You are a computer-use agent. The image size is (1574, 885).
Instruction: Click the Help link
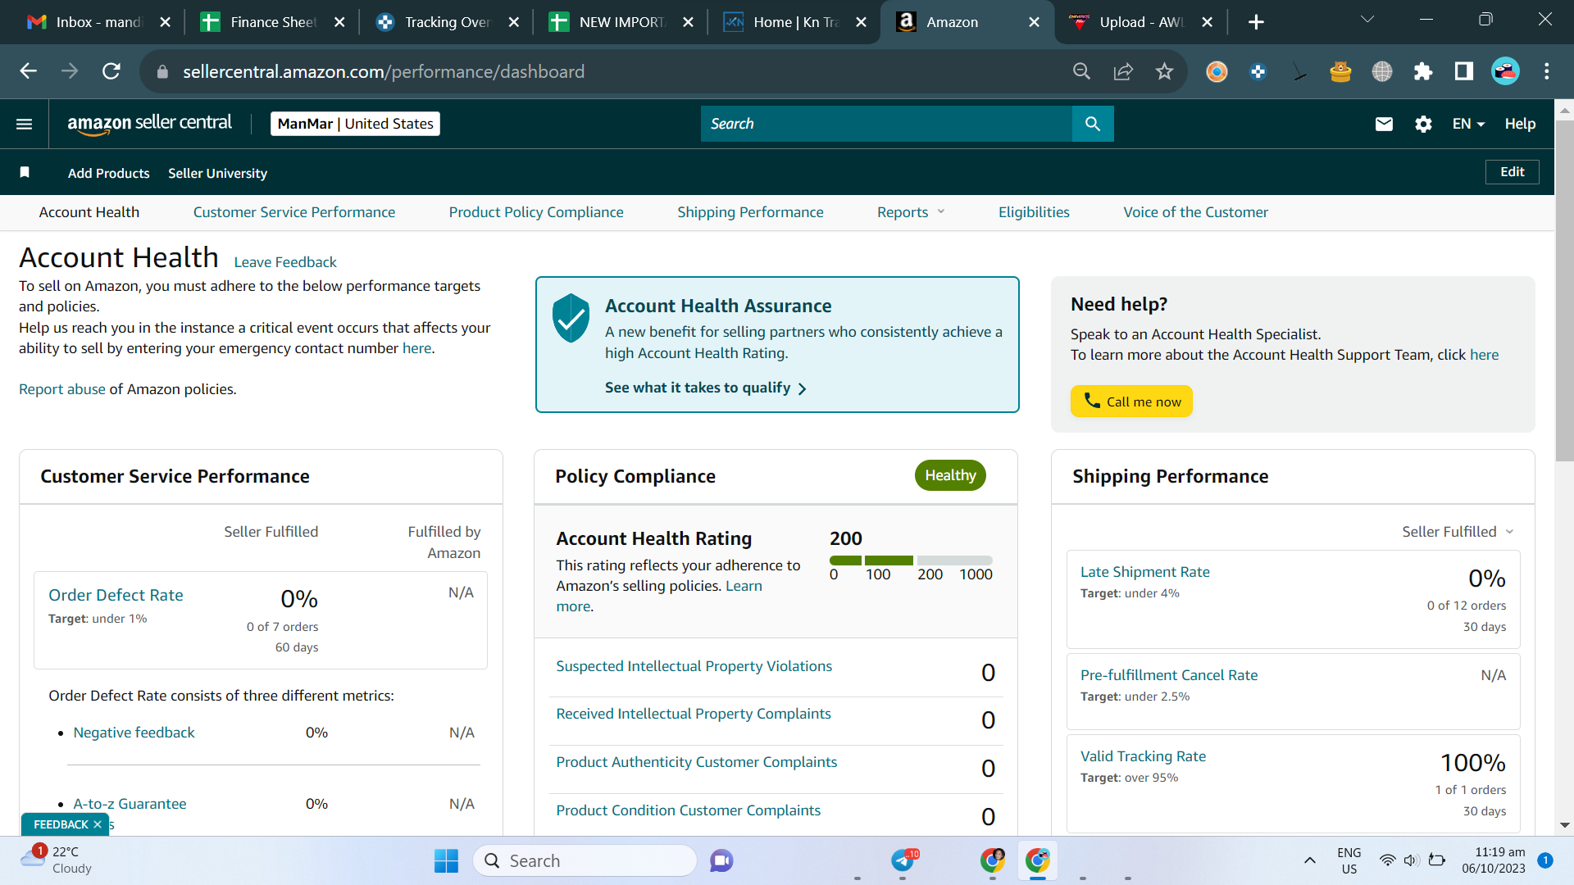(x=1520, y=124)
